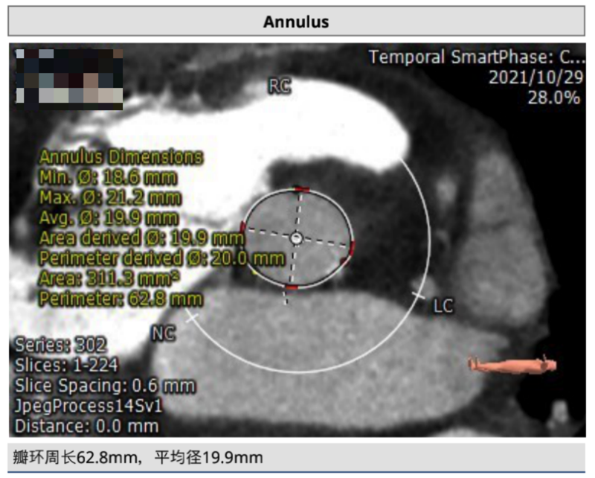The height and width of the screenshot is (478, 595).
Task: Click the 28.0% phase indicator
Action: (x=554, y=98)
